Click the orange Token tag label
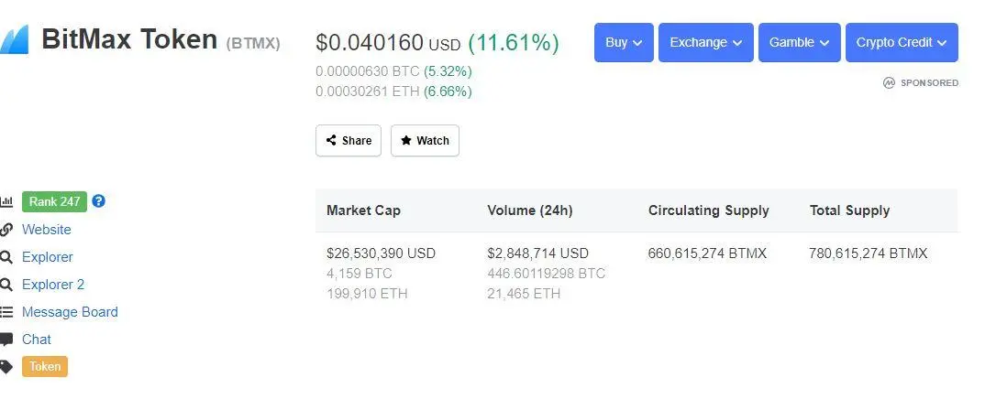 (x=45, y=367)
